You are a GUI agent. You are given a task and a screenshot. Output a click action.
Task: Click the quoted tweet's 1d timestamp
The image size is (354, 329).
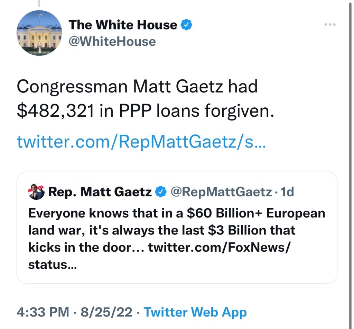(x=288, y=192)
